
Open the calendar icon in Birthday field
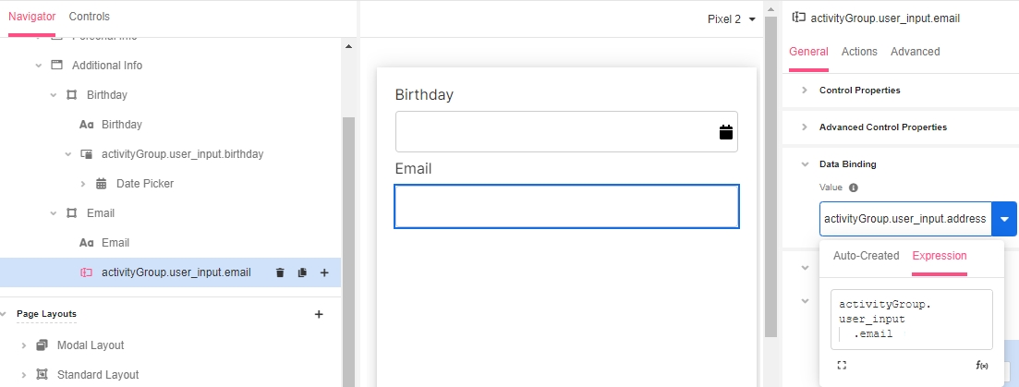click(726, 132)
